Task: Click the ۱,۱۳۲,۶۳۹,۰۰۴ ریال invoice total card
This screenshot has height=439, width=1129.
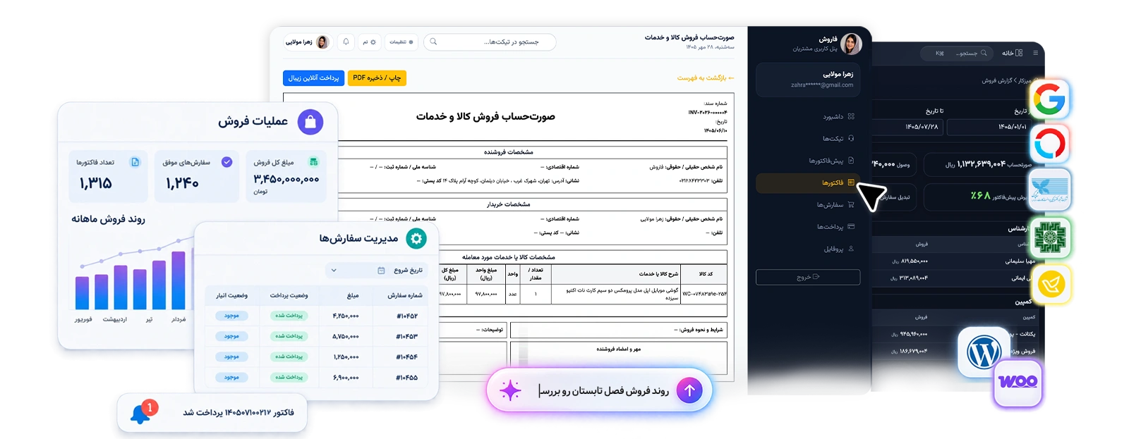Action: coord(977,164)
